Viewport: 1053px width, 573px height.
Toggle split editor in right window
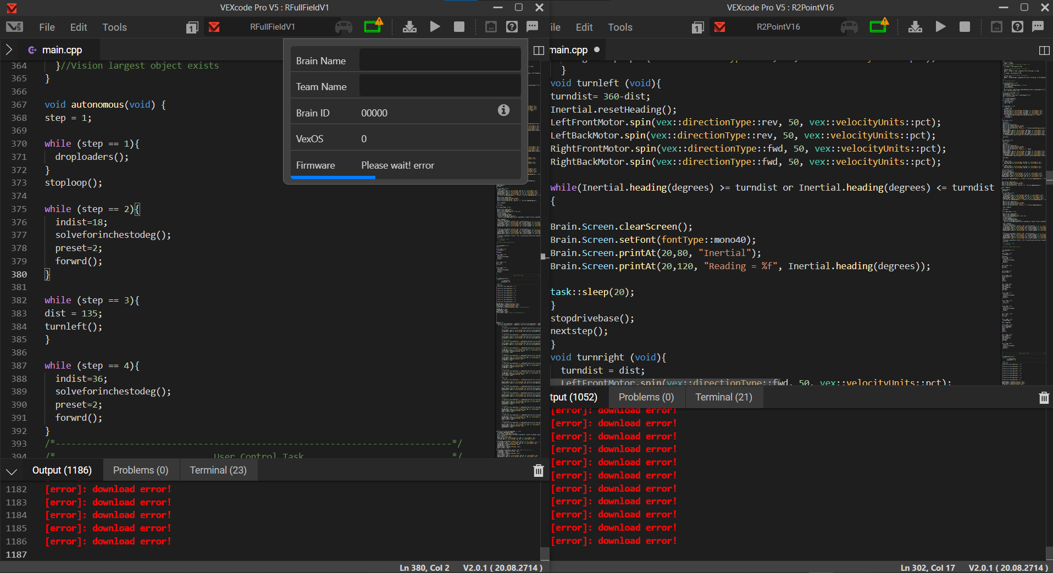(1044, 51)
